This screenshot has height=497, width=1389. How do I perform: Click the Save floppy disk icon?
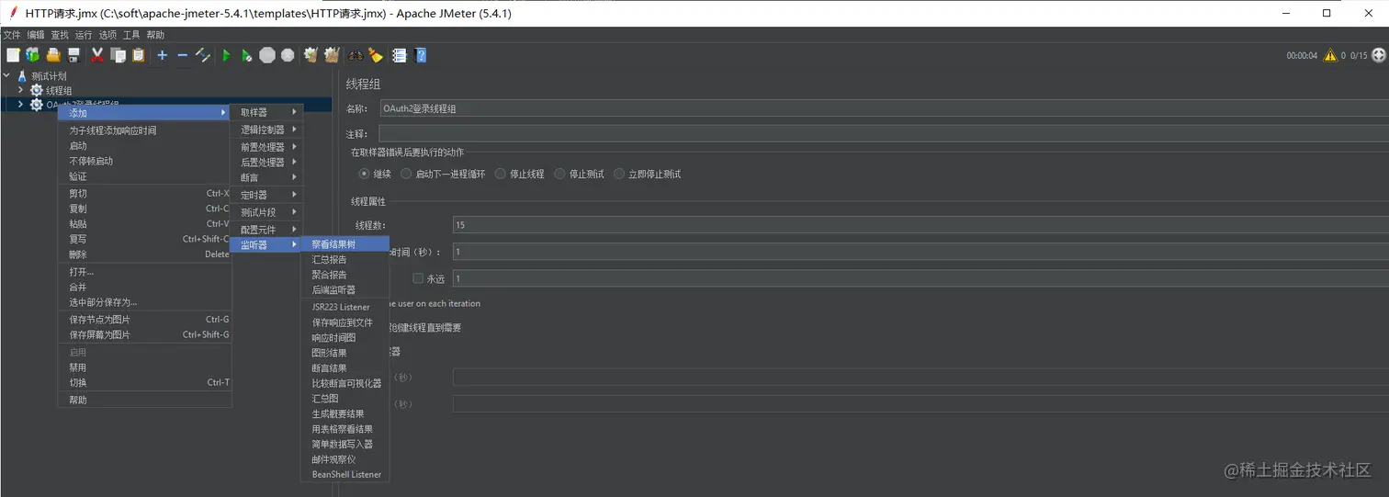(73, 55)
